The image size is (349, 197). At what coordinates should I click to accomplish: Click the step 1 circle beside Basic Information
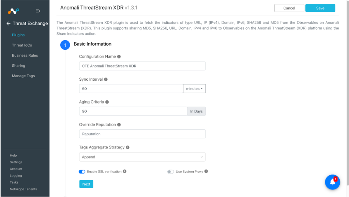tap(65, 45)
